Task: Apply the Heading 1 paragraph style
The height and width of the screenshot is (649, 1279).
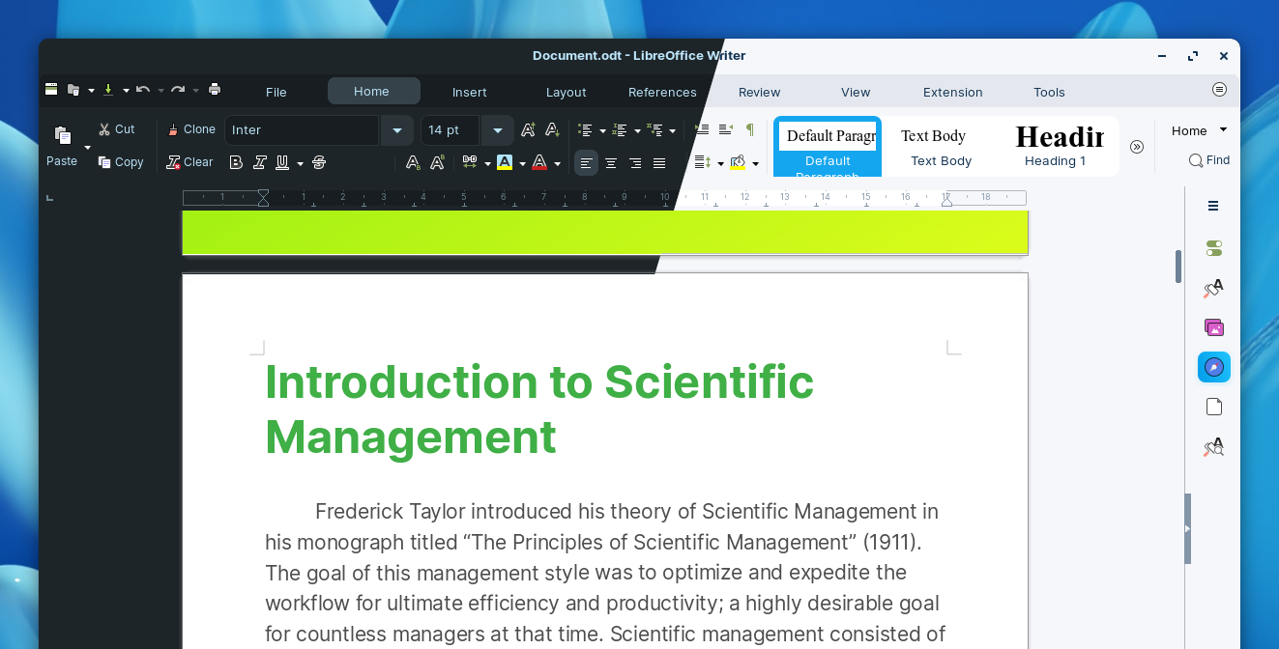Action: coord(1057,146)
